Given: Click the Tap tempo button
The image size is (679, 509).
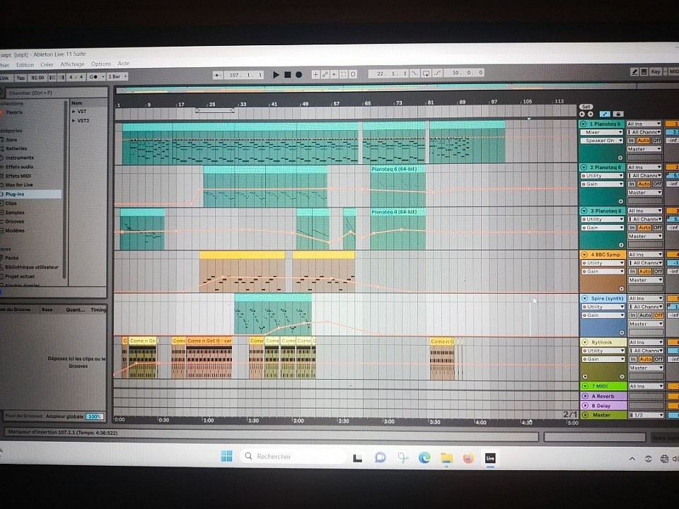Looking at the screenshot, I should (21, 77).
